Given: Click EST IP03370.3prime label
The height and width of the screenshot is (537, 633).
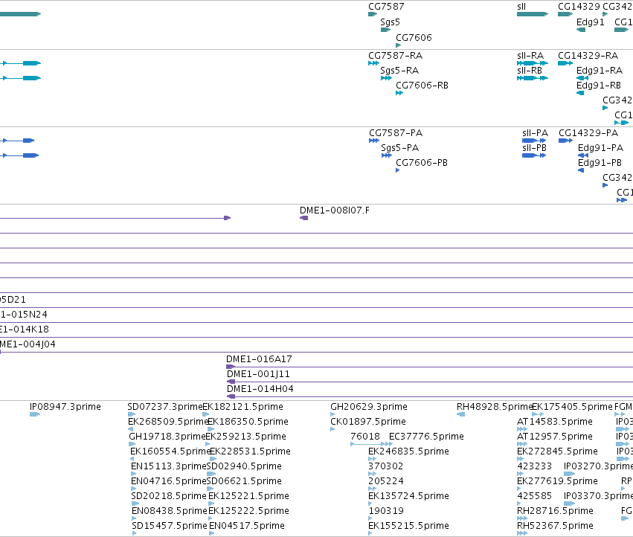Looking at the screenshot, I should 598,496.
